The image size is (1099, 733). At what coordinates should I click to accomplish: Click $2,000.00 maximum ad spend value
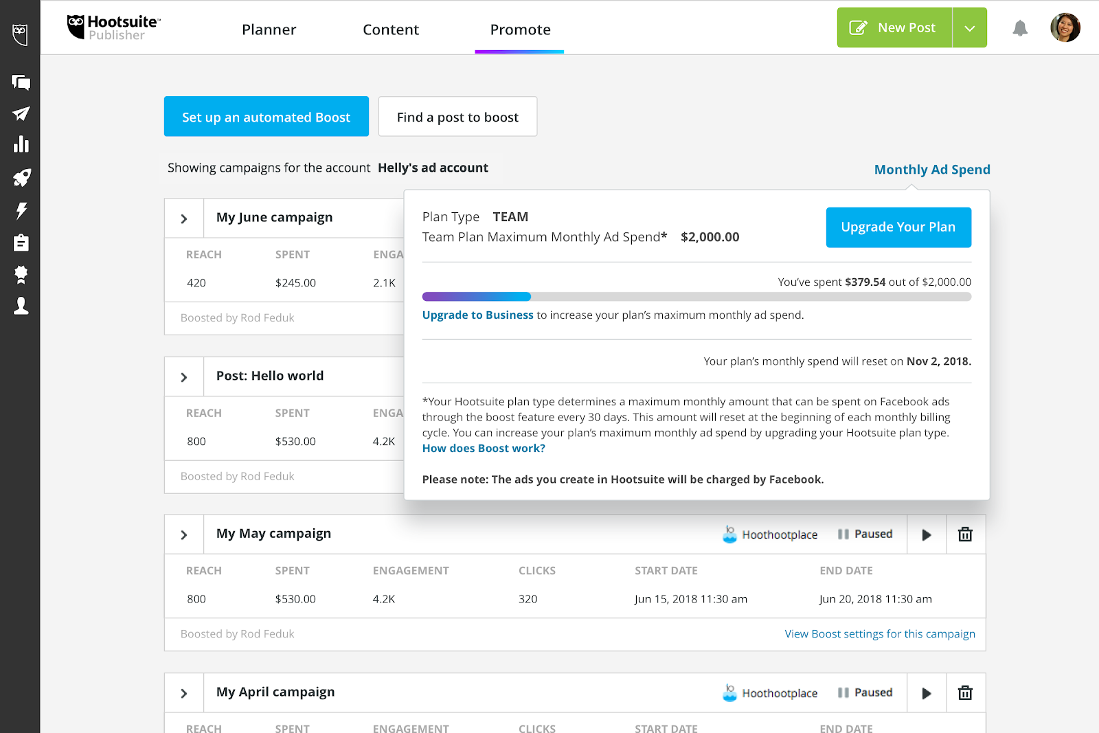click(710, 237)
